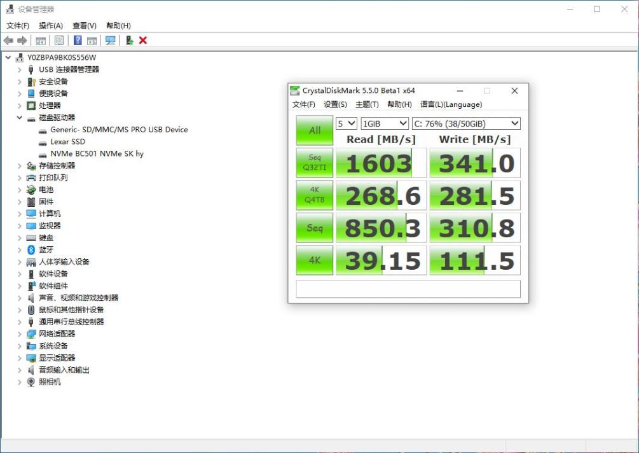Open CrystalDiskMark 主题(T) menu
This screenshot has width=639, height=453.
[x=367, y=104]
